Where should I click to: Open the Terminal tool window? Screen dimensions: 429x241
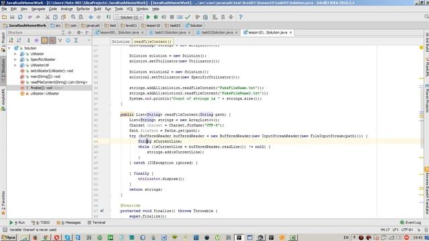pyautogui.click(x=97, y=223)
